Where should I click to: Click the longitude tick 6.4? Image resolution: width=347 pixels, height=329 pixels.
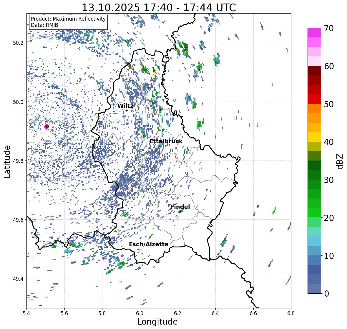[x=215, y=313]
